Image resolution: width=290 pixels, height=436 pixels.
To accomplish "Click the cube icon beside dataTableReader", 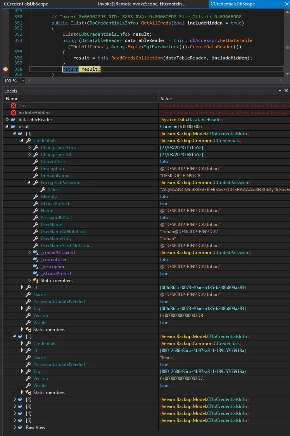I will 13,120.
